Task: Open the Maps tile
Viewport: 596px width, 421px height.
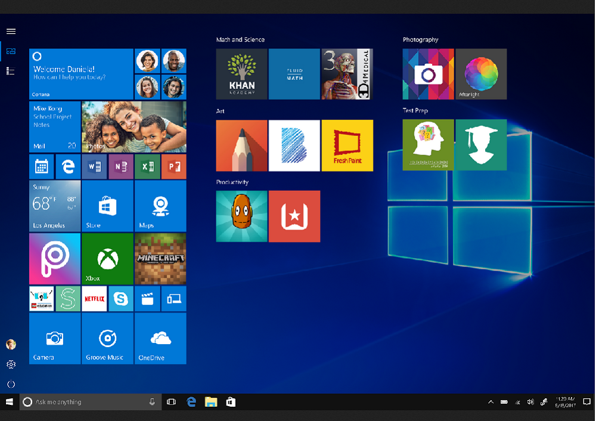Action: [160, 206]
